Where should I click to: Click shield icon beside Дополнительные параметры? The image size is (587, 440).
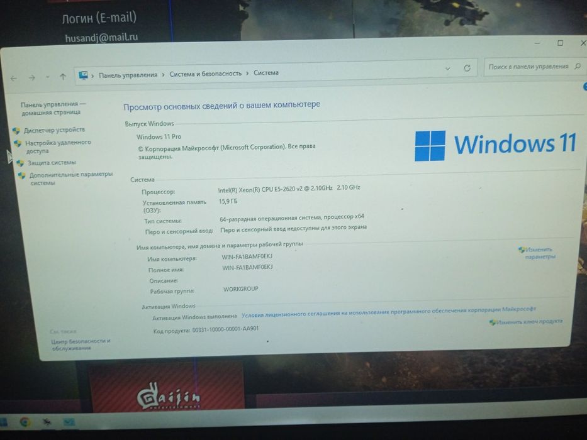click(x=22, y=175)
